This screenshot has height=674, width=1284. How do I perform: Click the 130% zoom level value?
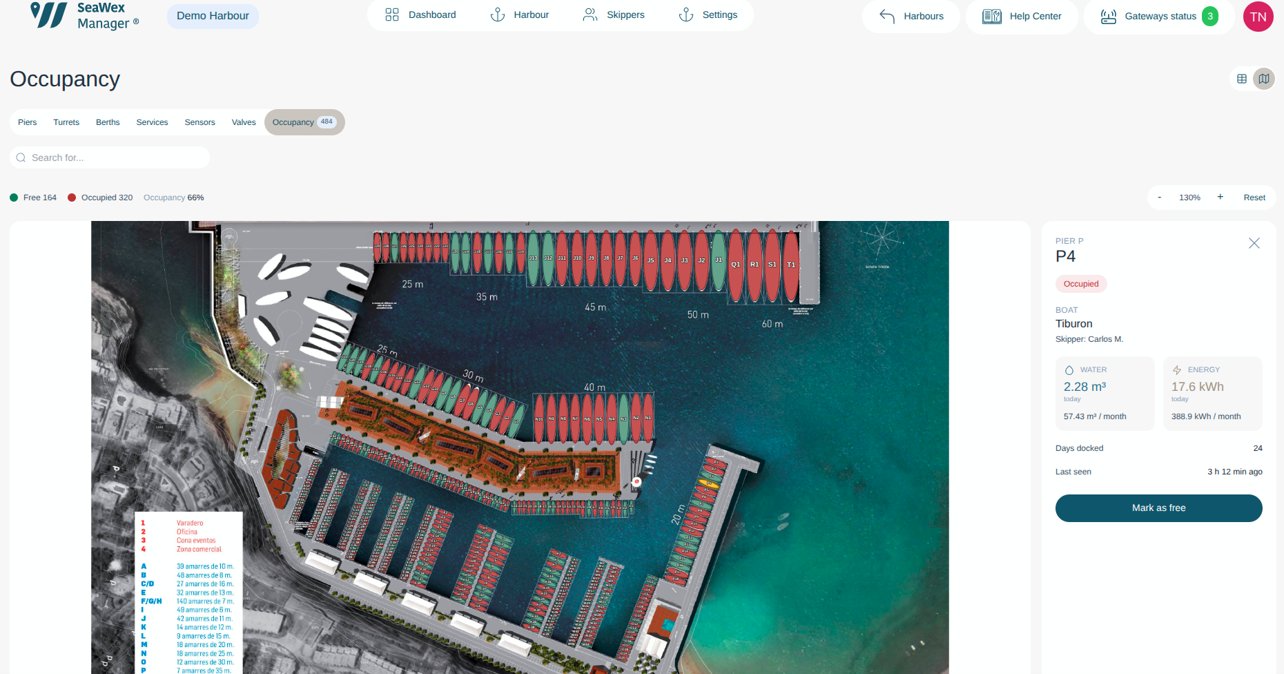(1189, 198)
